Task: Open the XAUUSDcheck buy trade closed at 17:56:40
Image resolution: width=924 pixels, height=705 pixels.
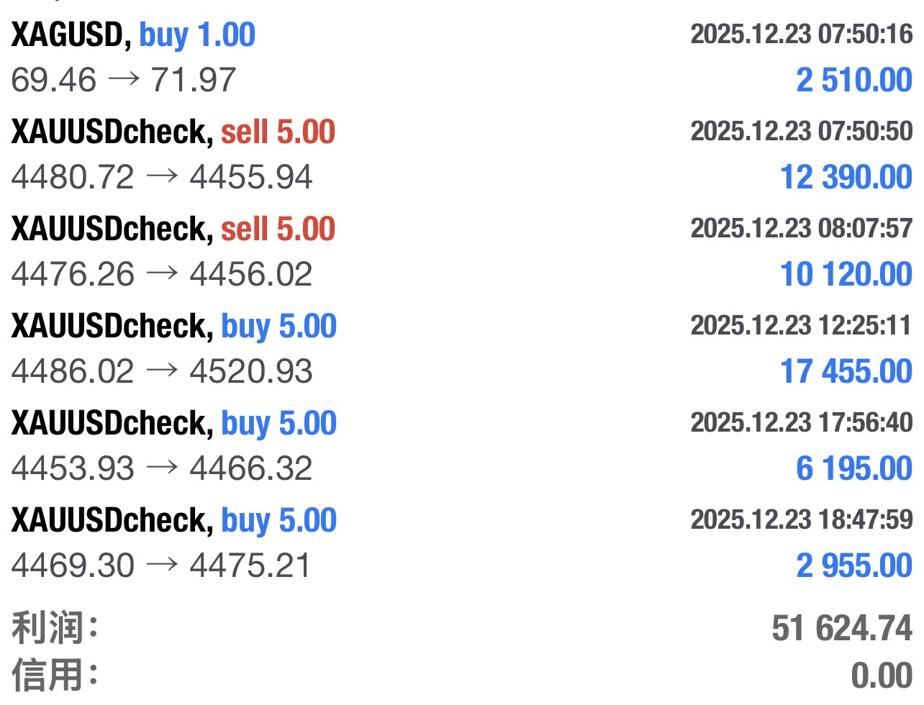Action: tap(173, 423)
